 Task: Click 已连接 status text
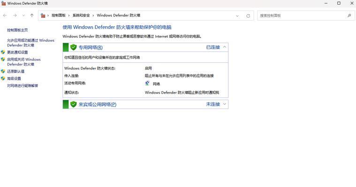tap(213, 47)
